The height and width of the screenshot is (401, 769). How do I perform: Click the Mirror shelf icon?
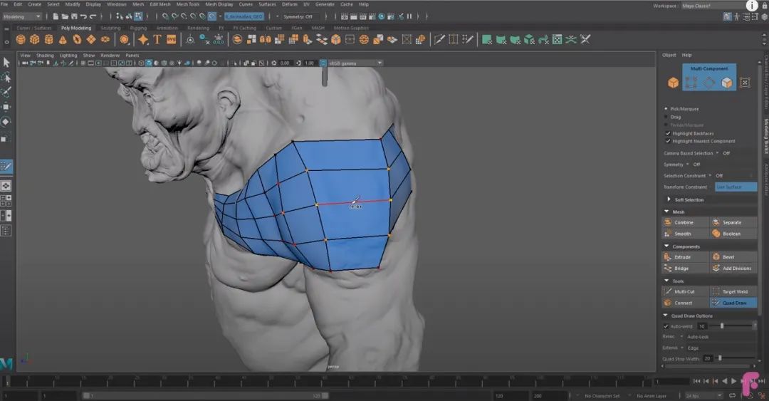(x=266, y=40)
